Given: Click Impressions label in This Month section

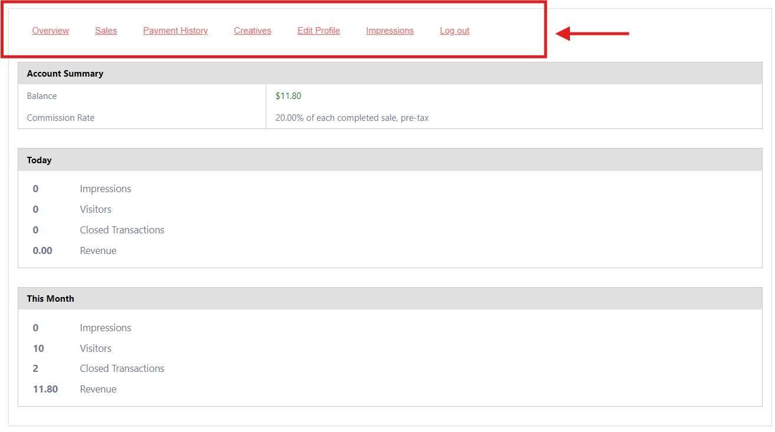Looking at the screenshot, I should coord(105,328).
